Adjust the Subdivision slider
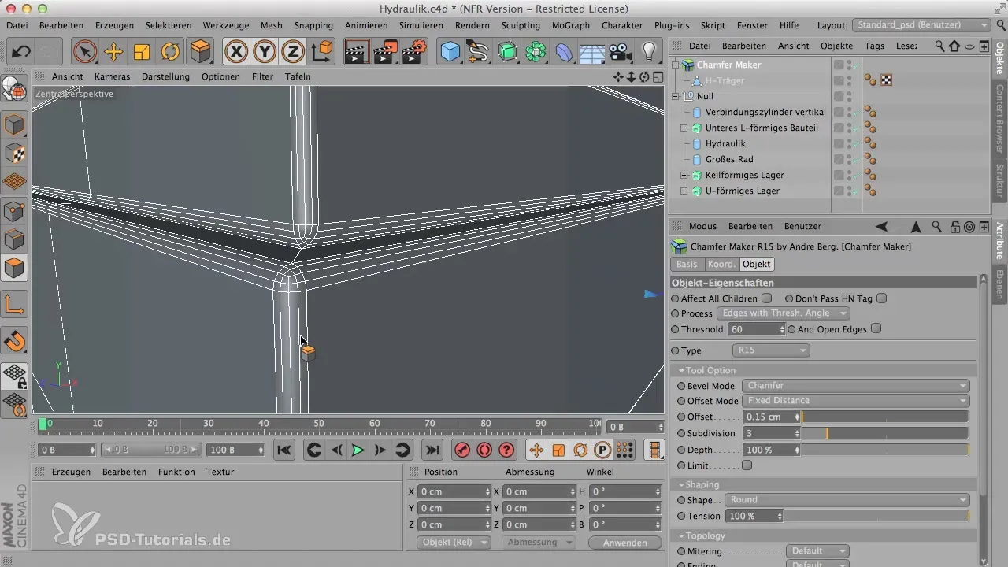1008x567 pixels. [x=885, y=433]
